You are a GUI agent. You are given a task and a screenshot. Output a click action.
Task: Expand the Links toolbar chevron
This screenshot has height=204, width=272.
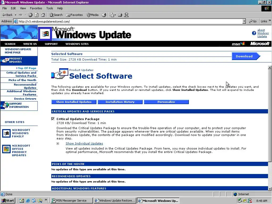[x=270, y=20]
